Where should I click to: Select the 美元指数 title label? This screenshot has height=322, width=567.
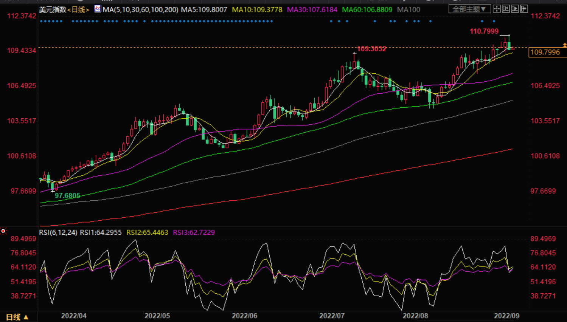click(x=53, y=10)
